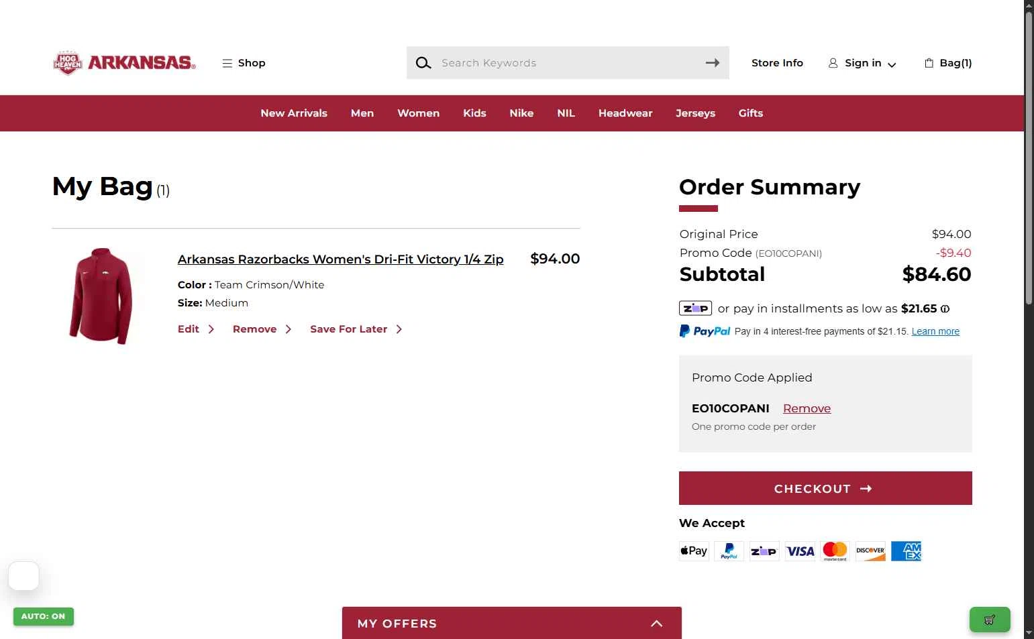The width and height of the screenshot is (1034, 639).
Task: Click the green shopping cart extension button
Action: click(x=990, y=620)
